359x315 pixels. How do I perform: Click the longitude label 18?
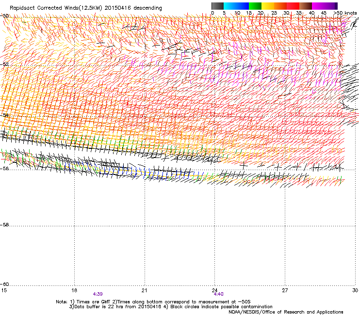74,290
